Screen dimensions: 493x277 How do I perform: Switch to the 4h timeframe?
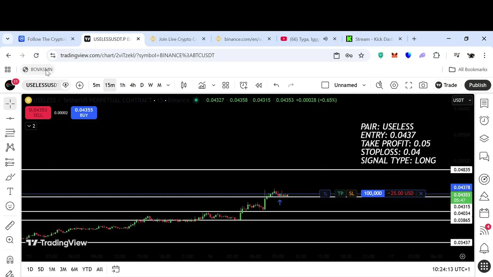(x=132, y=85)
